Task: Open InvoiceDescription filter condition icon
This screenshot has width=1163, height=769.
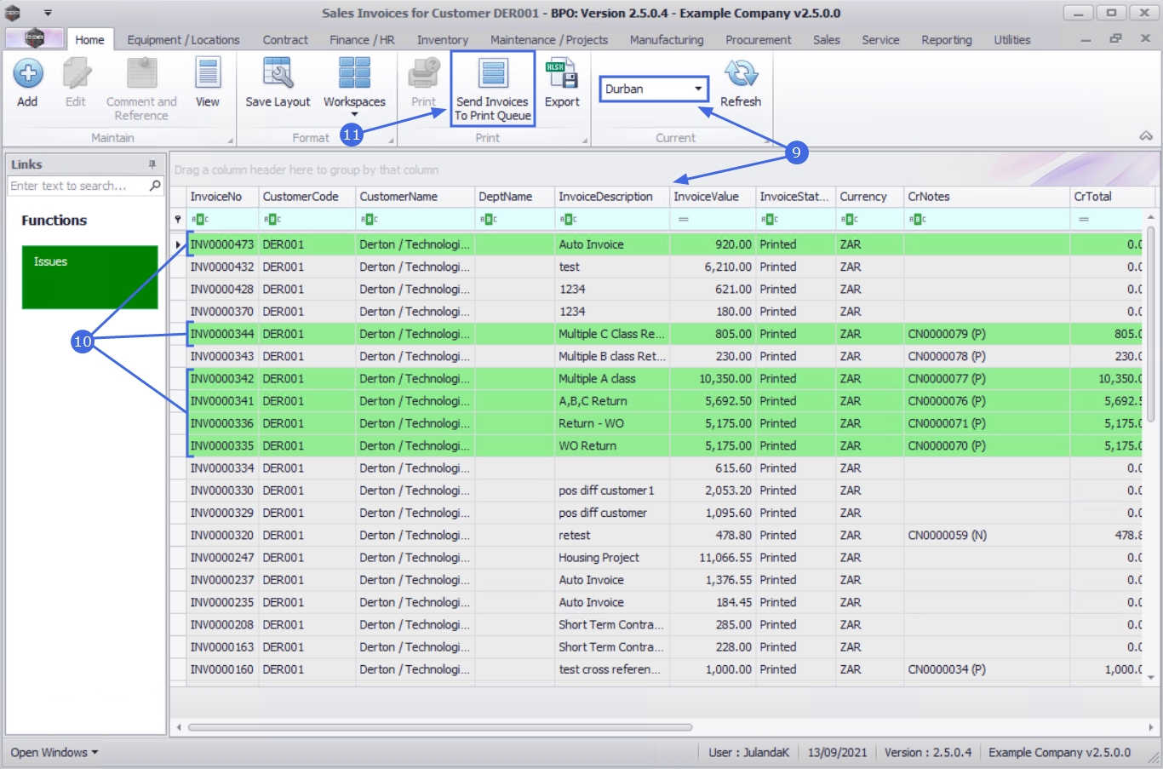Action: point(569,220)
